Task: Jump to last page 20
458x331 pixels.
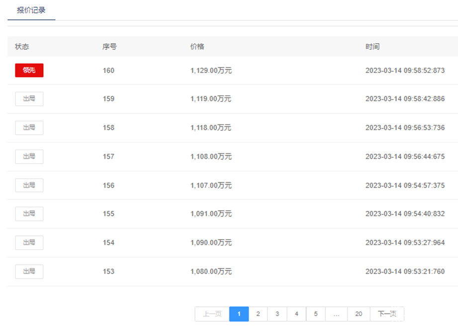Action: 359,314
